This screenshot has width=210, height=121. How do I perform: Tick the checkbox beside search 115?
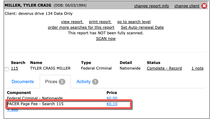(x=7, y=69)
